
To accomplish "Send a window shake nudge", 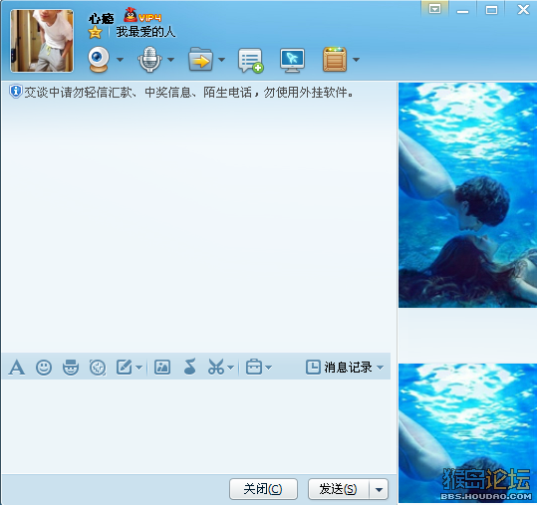I will point(98,368).
